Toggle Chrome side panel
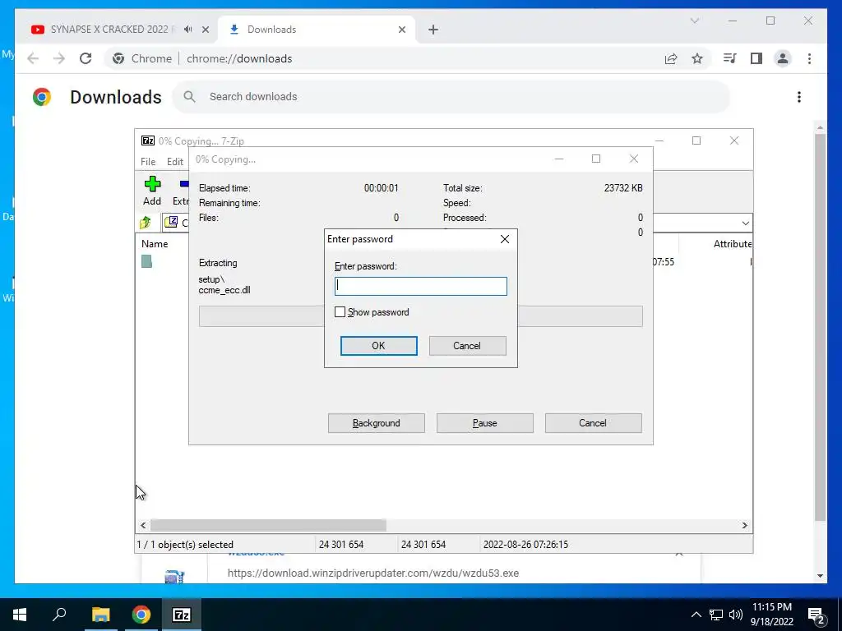The image size is (842, 631). pyautogui.click(x=756, y=58)
